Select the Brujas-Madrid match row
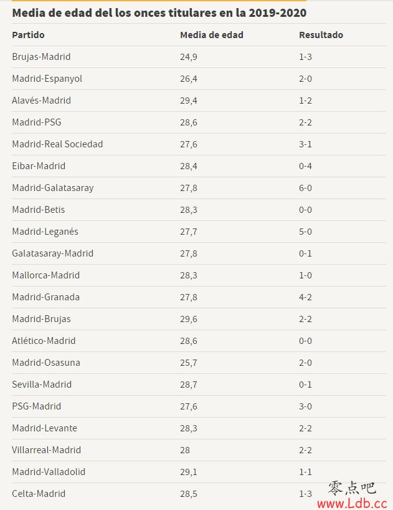Screen dimensions: 393x510 (199, 57)
